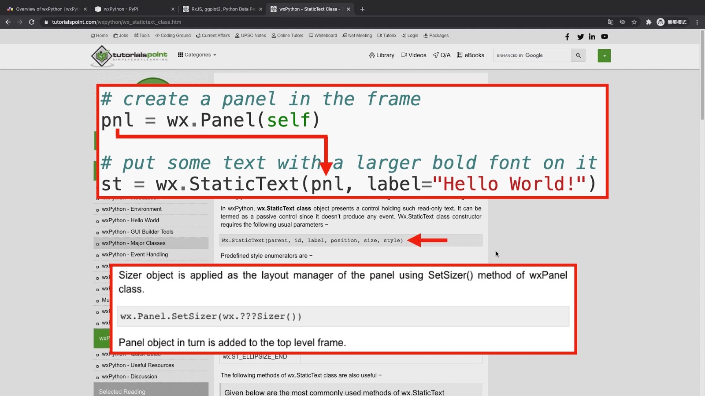Expand the Categories dropdown

197,55
